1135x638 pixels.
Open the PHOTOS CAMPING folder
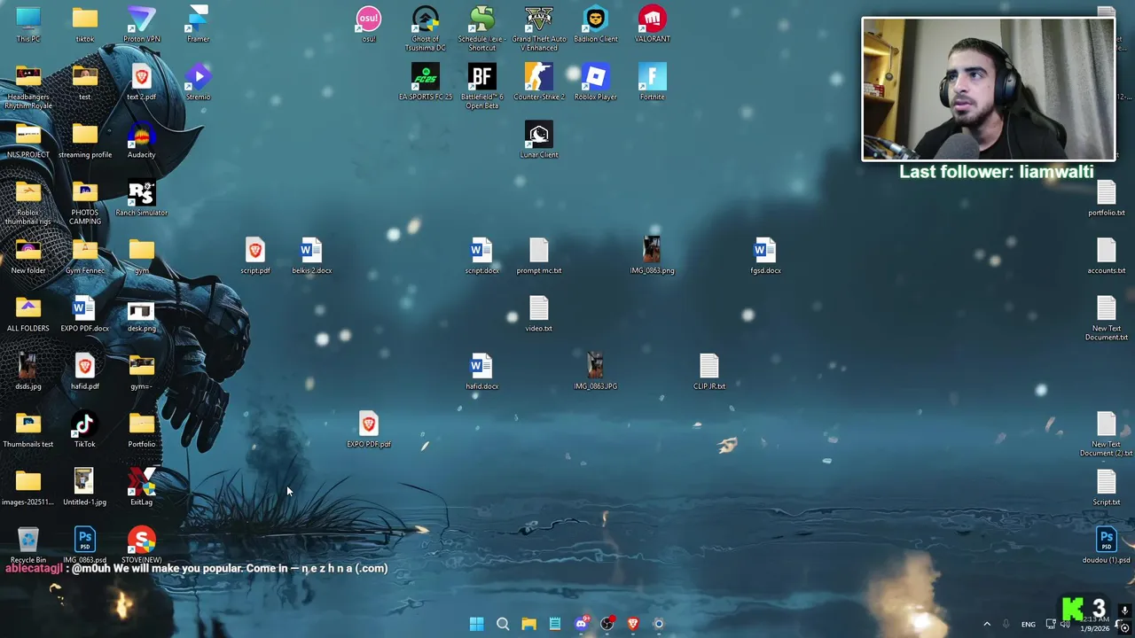pyautogui.click(x=85, y=202)
